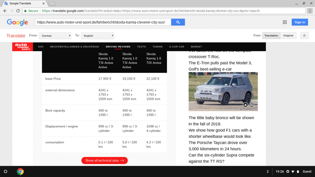
Task: Open the ChromeOS launcher circle
Action: pyautogui.click(x=6, y=172)
